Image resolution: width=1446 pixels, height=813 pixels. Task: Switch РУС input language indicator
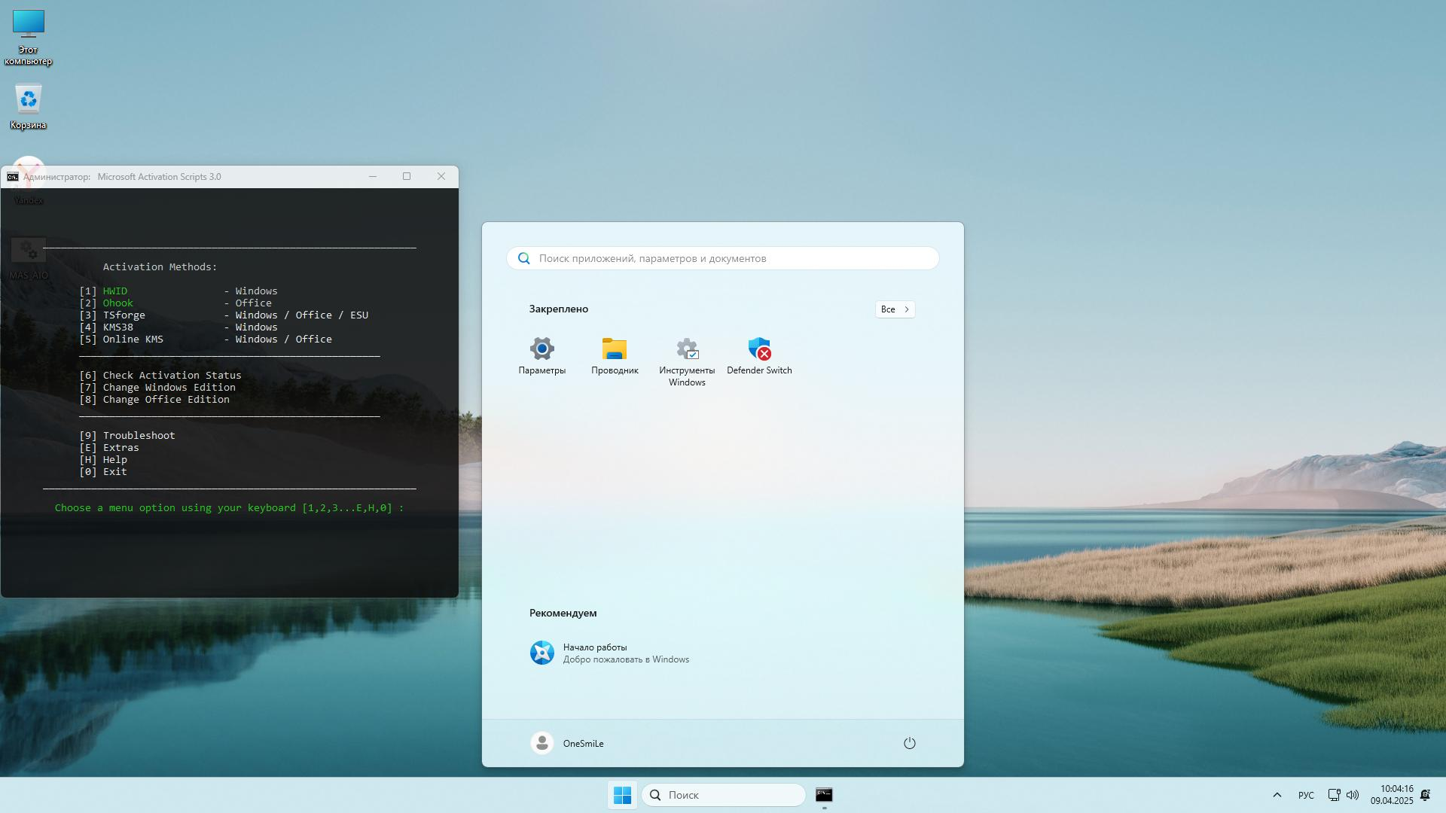(x=1306, y=796)
